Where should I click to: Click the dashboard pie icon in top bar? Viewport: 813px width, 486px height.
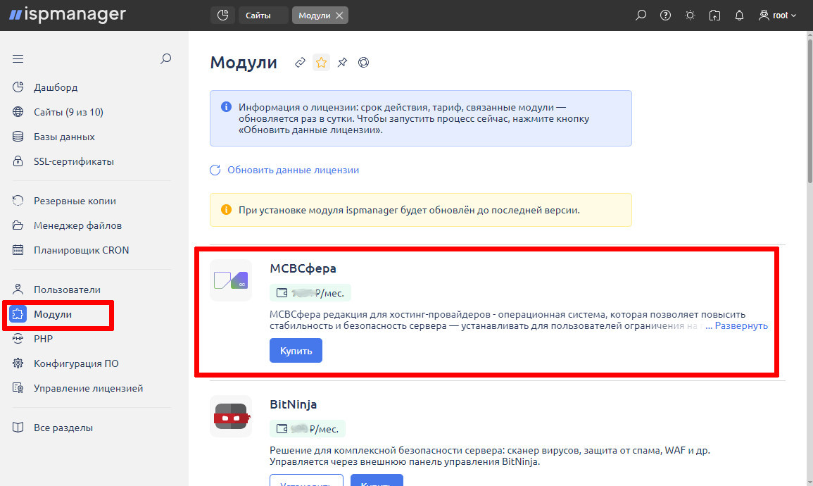tap(222, 15)
